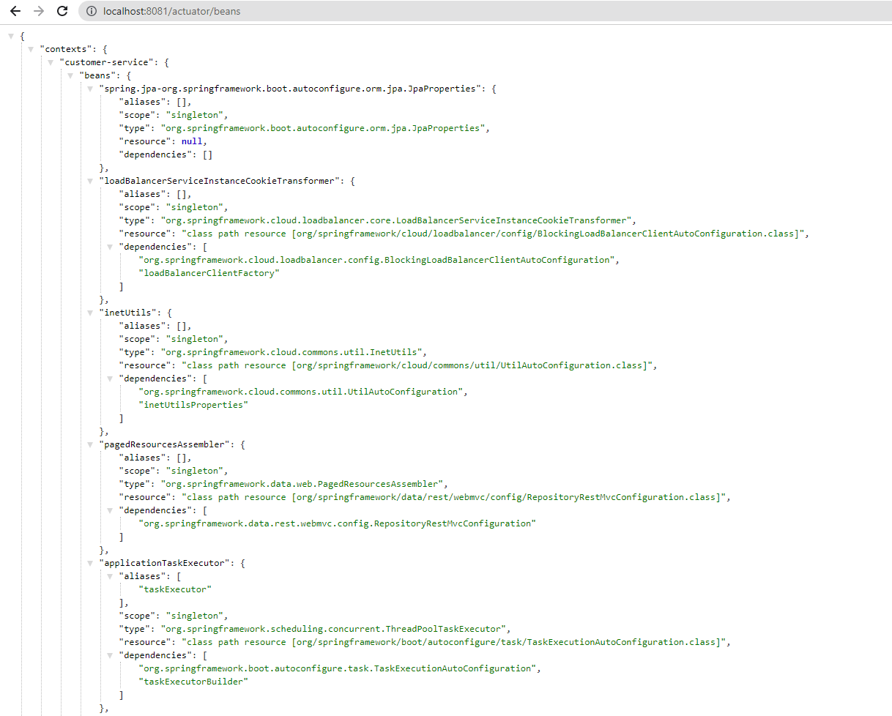Collapse the applicationTaskExecutor dependencies array
Image resolution: width=892 pixels, height=716 pixels.
[110, 655]
